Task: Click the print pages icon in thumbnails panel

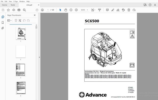Action: [20, 20]
